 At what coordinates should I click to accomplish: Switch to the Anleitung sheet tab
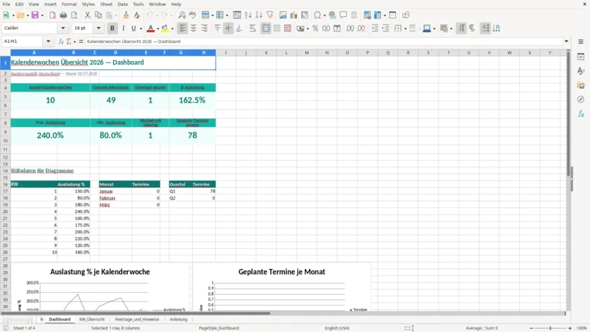pos(179,319)
